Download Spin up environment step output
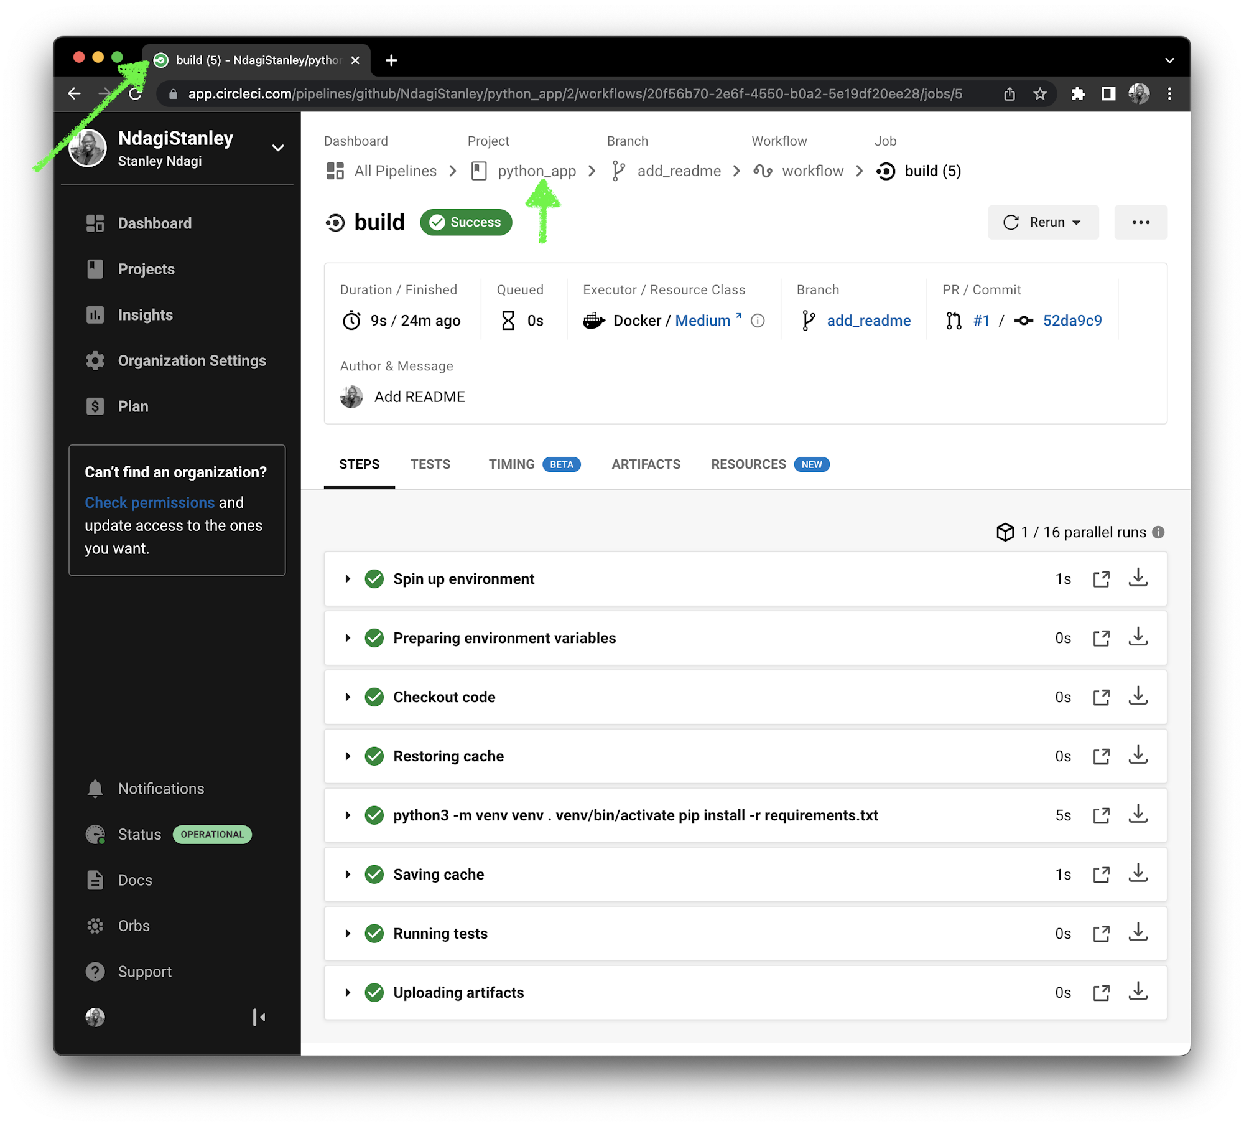 (1138, 578)
